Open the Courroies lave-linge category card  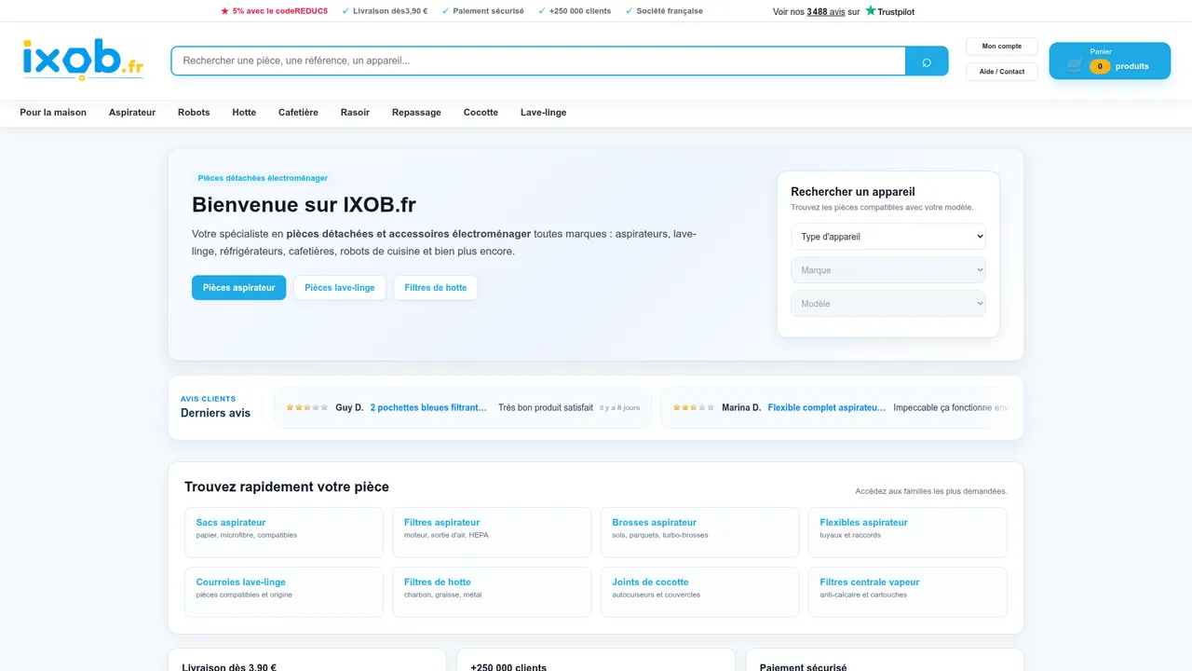click(x=284, y=592)
